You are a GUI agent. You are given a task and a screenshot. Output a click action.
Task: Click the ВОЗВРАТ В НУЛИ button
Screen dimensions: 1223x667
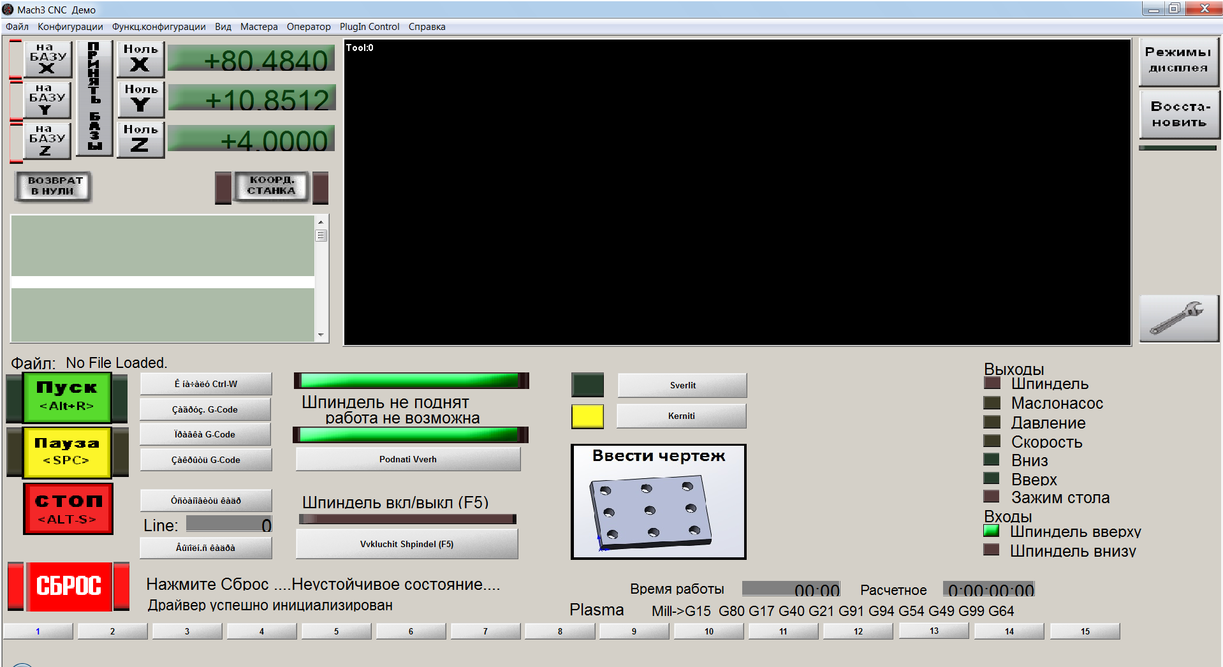click(x=54, y=186)
